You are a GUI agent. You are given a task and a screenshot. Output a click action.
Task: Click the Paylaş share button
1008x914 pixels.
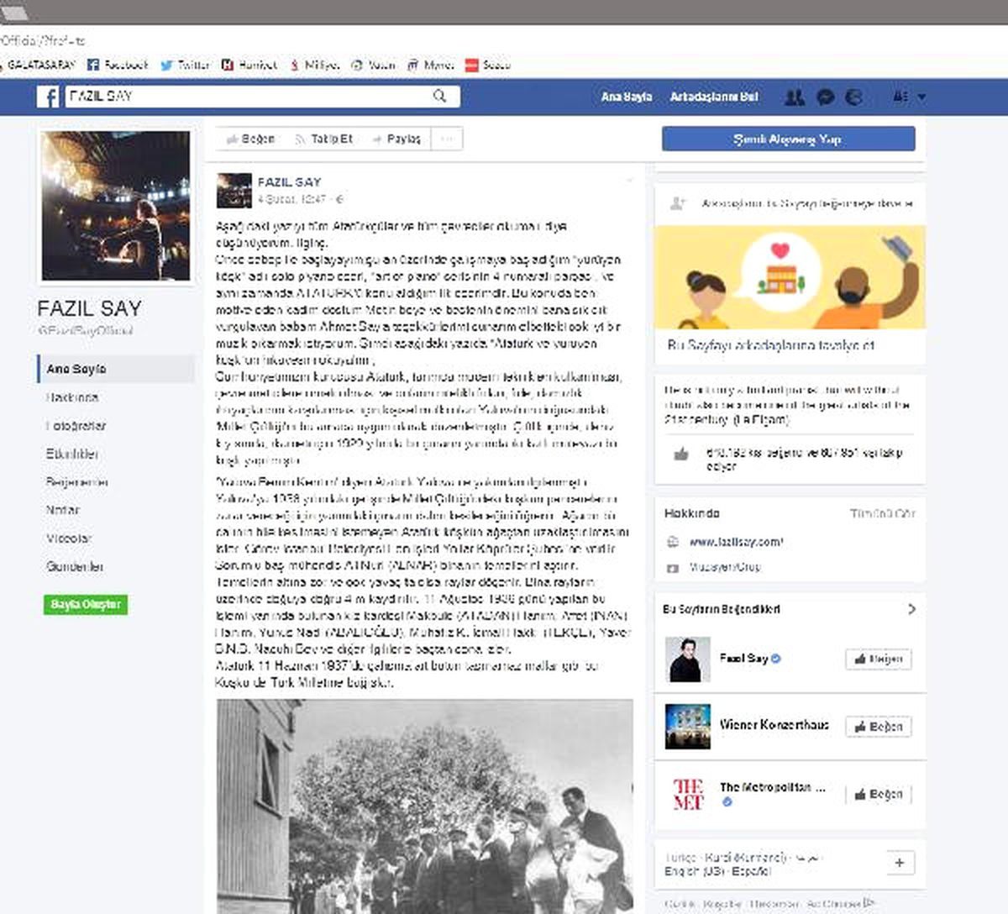(396, 139)
